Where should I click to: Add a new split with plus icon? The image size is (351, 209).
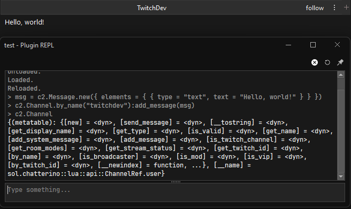pos(346,7)
